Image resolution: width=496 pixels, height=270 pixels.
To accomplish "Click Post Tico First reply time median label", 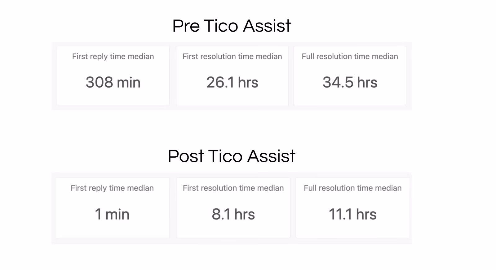I will pos(112,188).
